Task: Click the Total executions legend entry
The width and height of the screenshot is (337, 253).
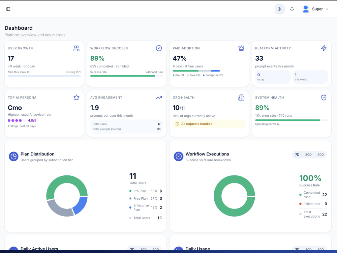Action: coord(313,214)
